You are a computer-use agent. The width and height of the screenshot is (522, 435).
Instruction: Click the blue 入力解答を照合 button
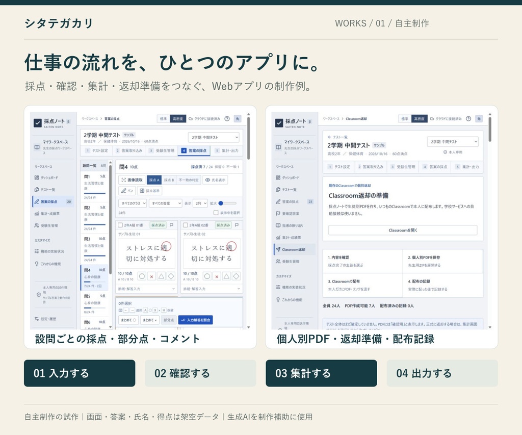click(196, 320)
